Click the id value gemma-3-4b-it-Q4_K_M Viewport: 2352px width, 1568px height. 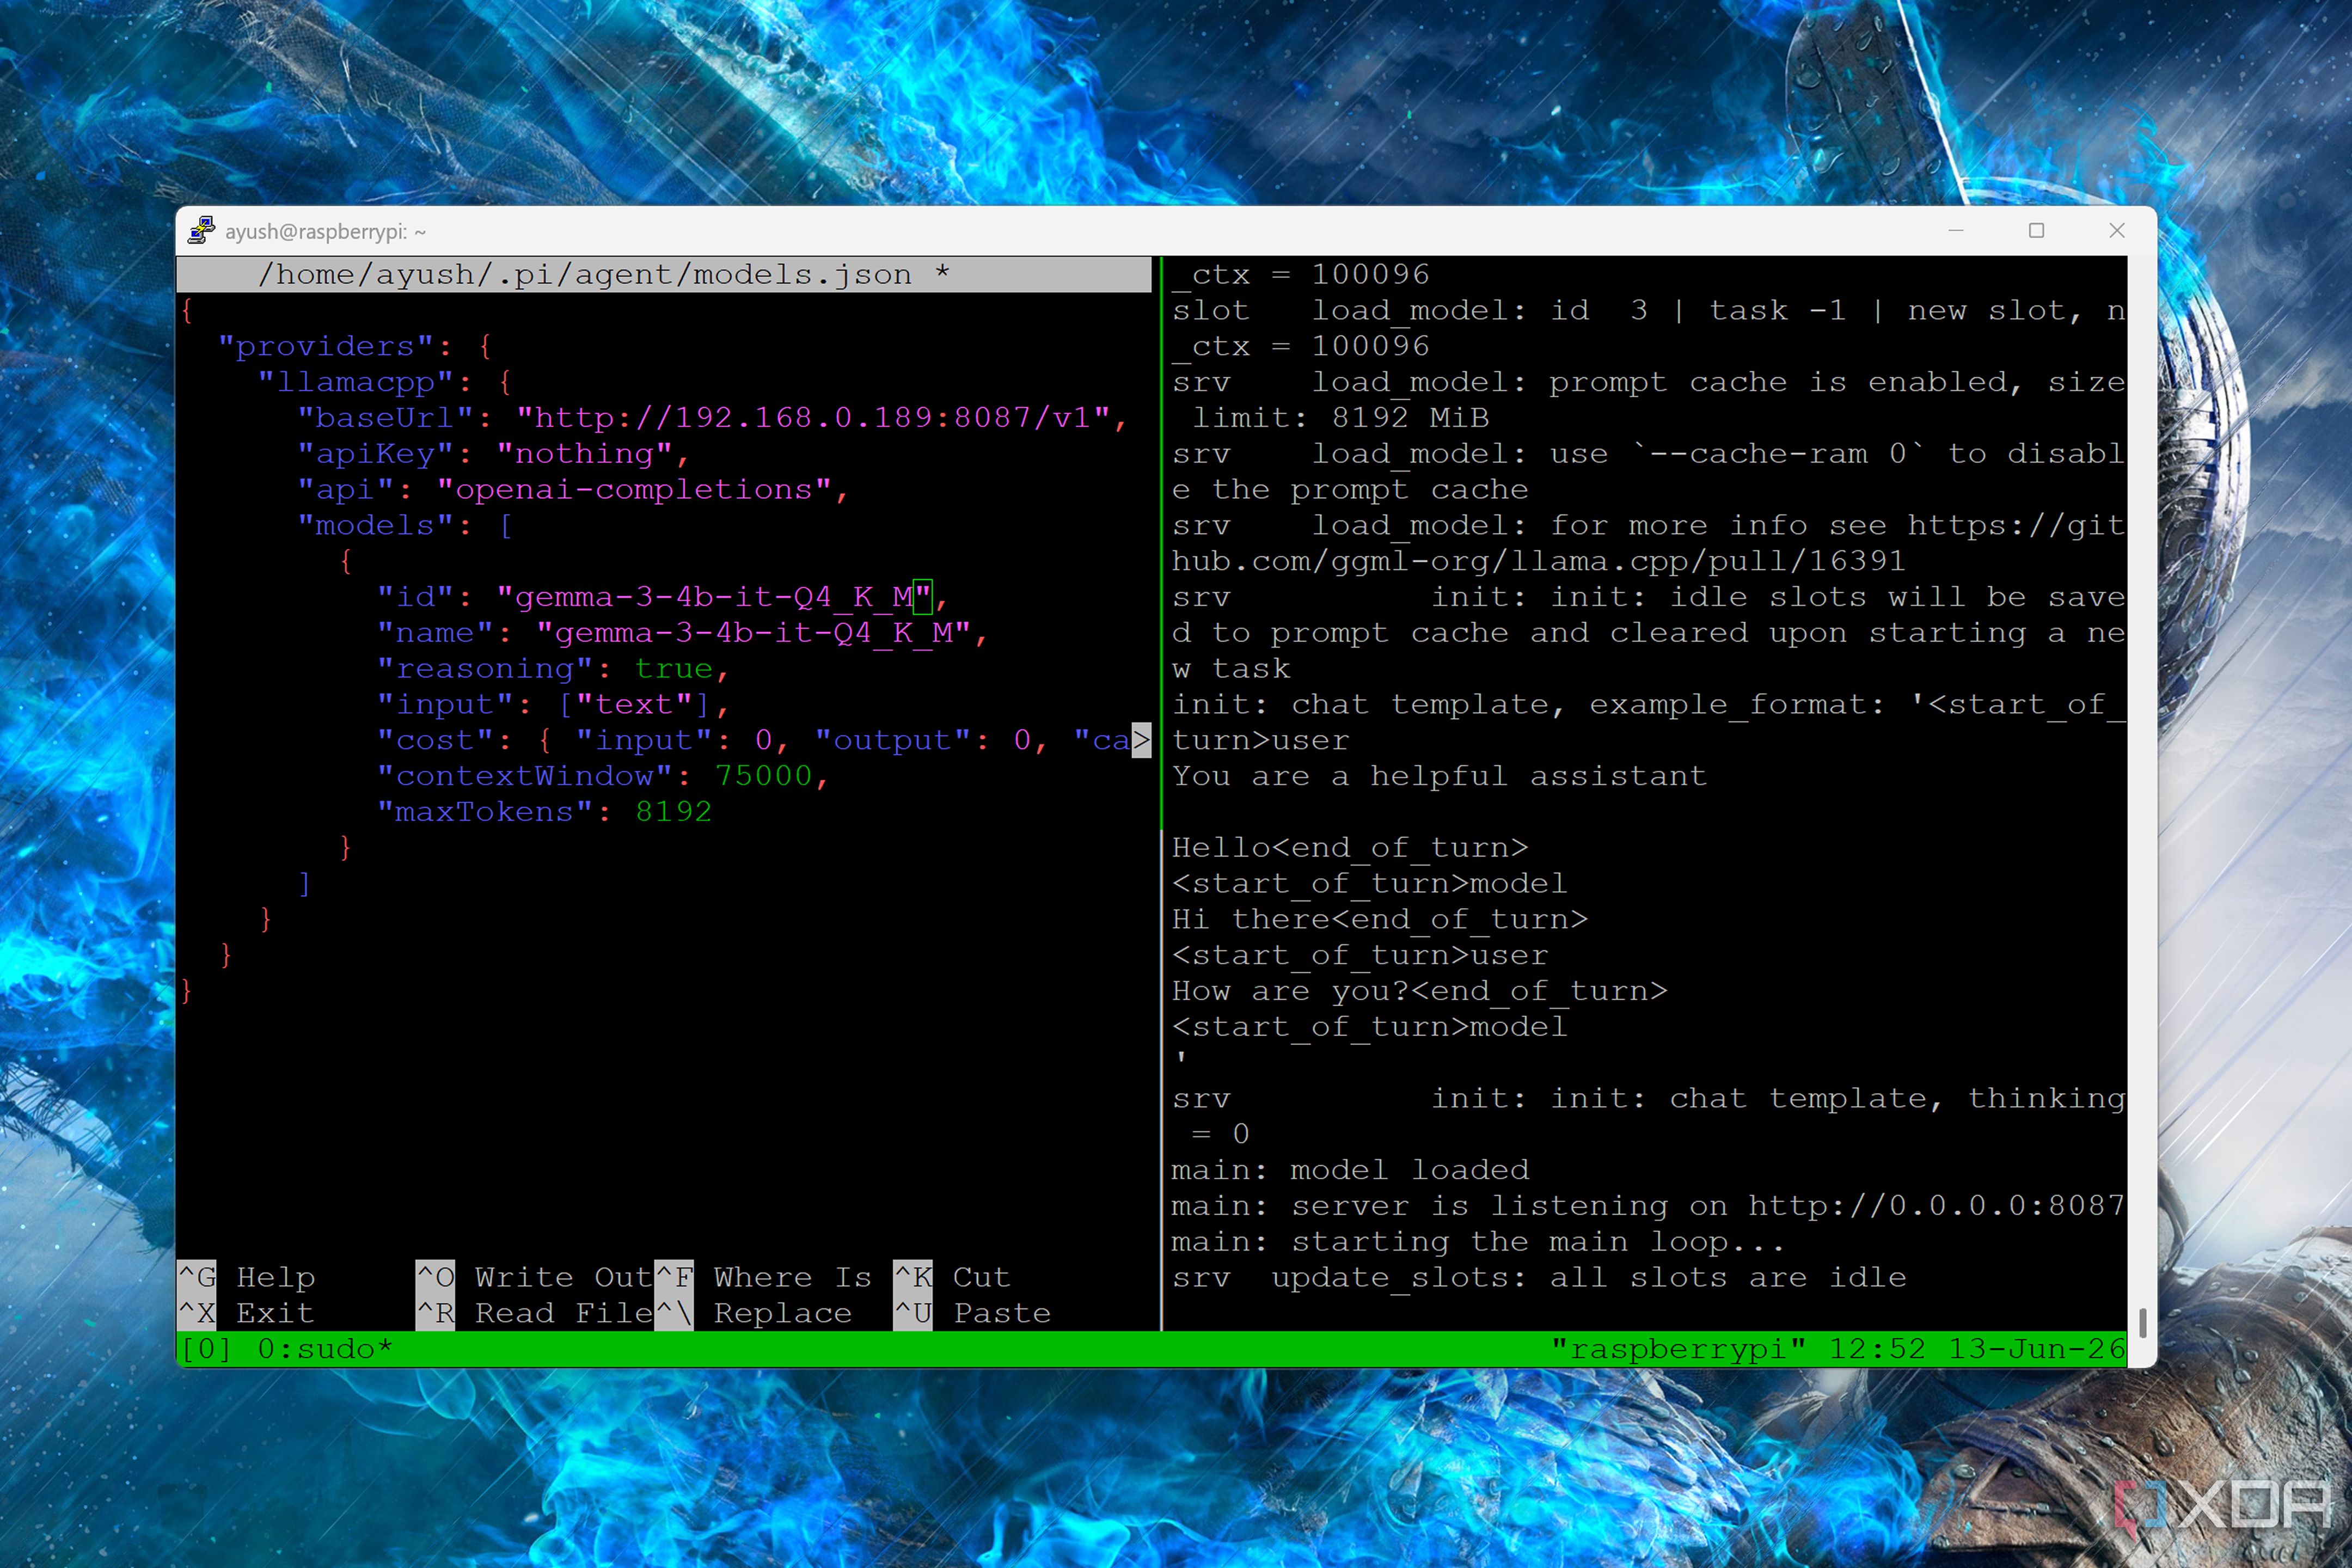point(714,597)
